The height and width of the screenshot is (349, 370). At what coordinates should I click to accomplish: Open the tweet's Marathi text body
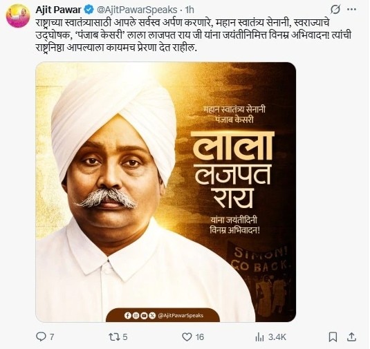tap(194, 35)
